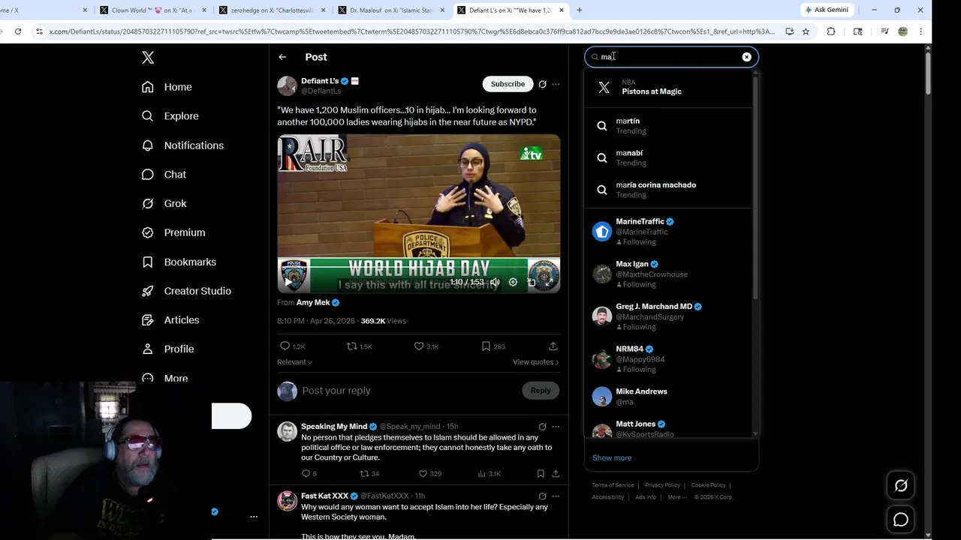Viewport: 961px width, 540px height.
Task: Open the Grok floating button
Action: (x=901, y=486)
